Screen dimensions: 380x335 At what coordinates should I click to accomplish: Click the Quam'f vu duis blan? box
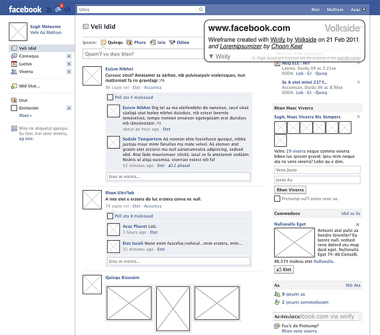tap(144, 54)
